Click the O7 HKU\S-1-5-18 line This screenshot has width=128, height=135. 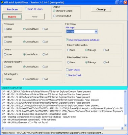[x=46, y=94]
